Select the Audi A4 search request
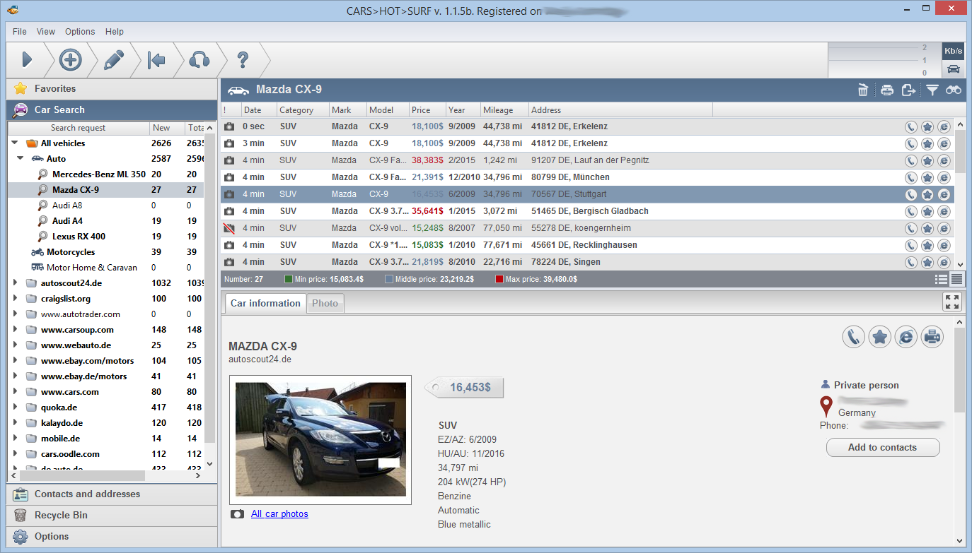This screenshot has height=553, width=972. (x=67, y=221)
